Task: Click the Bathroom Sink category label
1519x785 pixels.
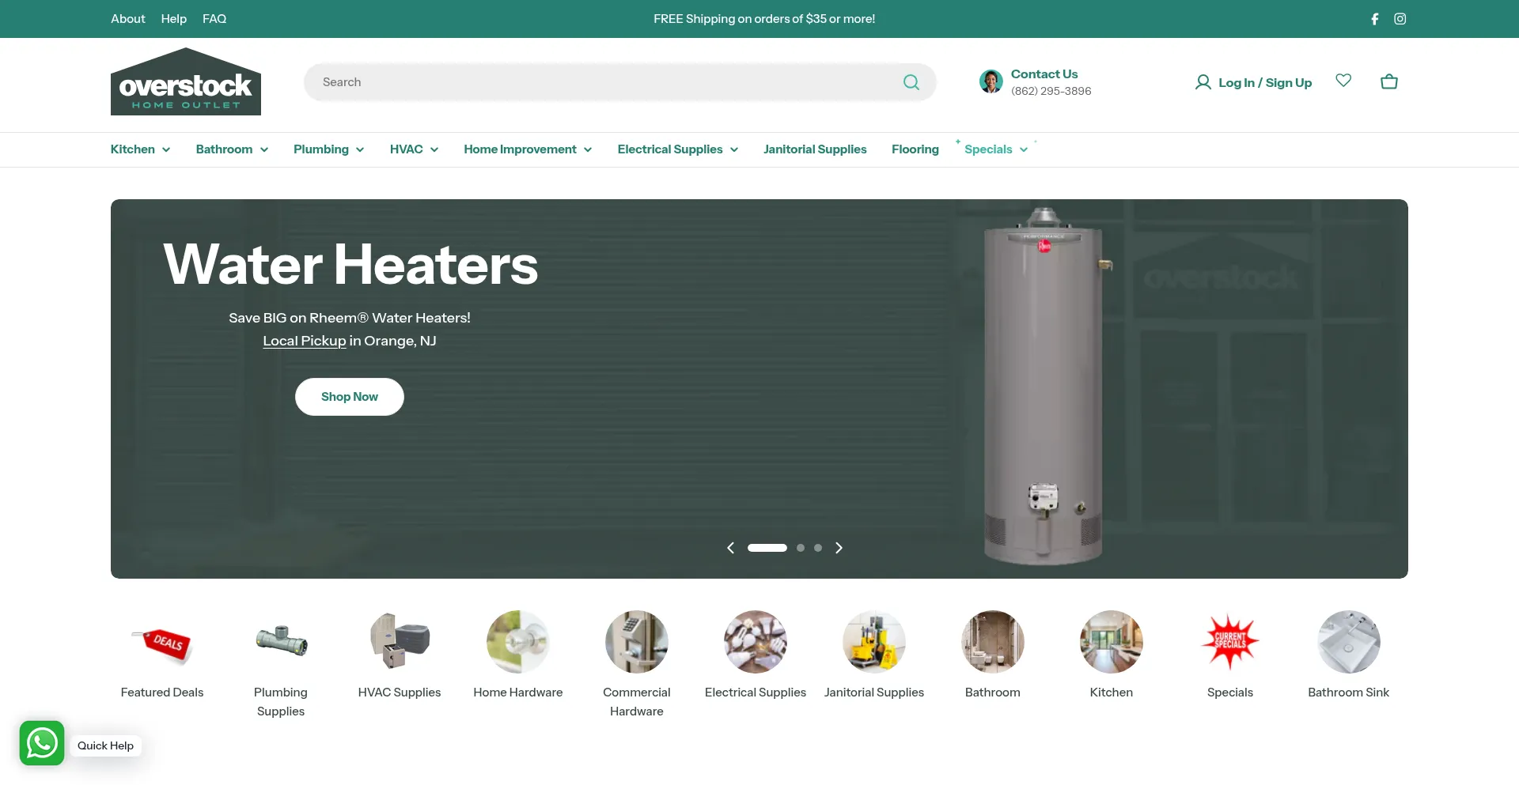Action: pyautogui.click(x=1349, y=693)
